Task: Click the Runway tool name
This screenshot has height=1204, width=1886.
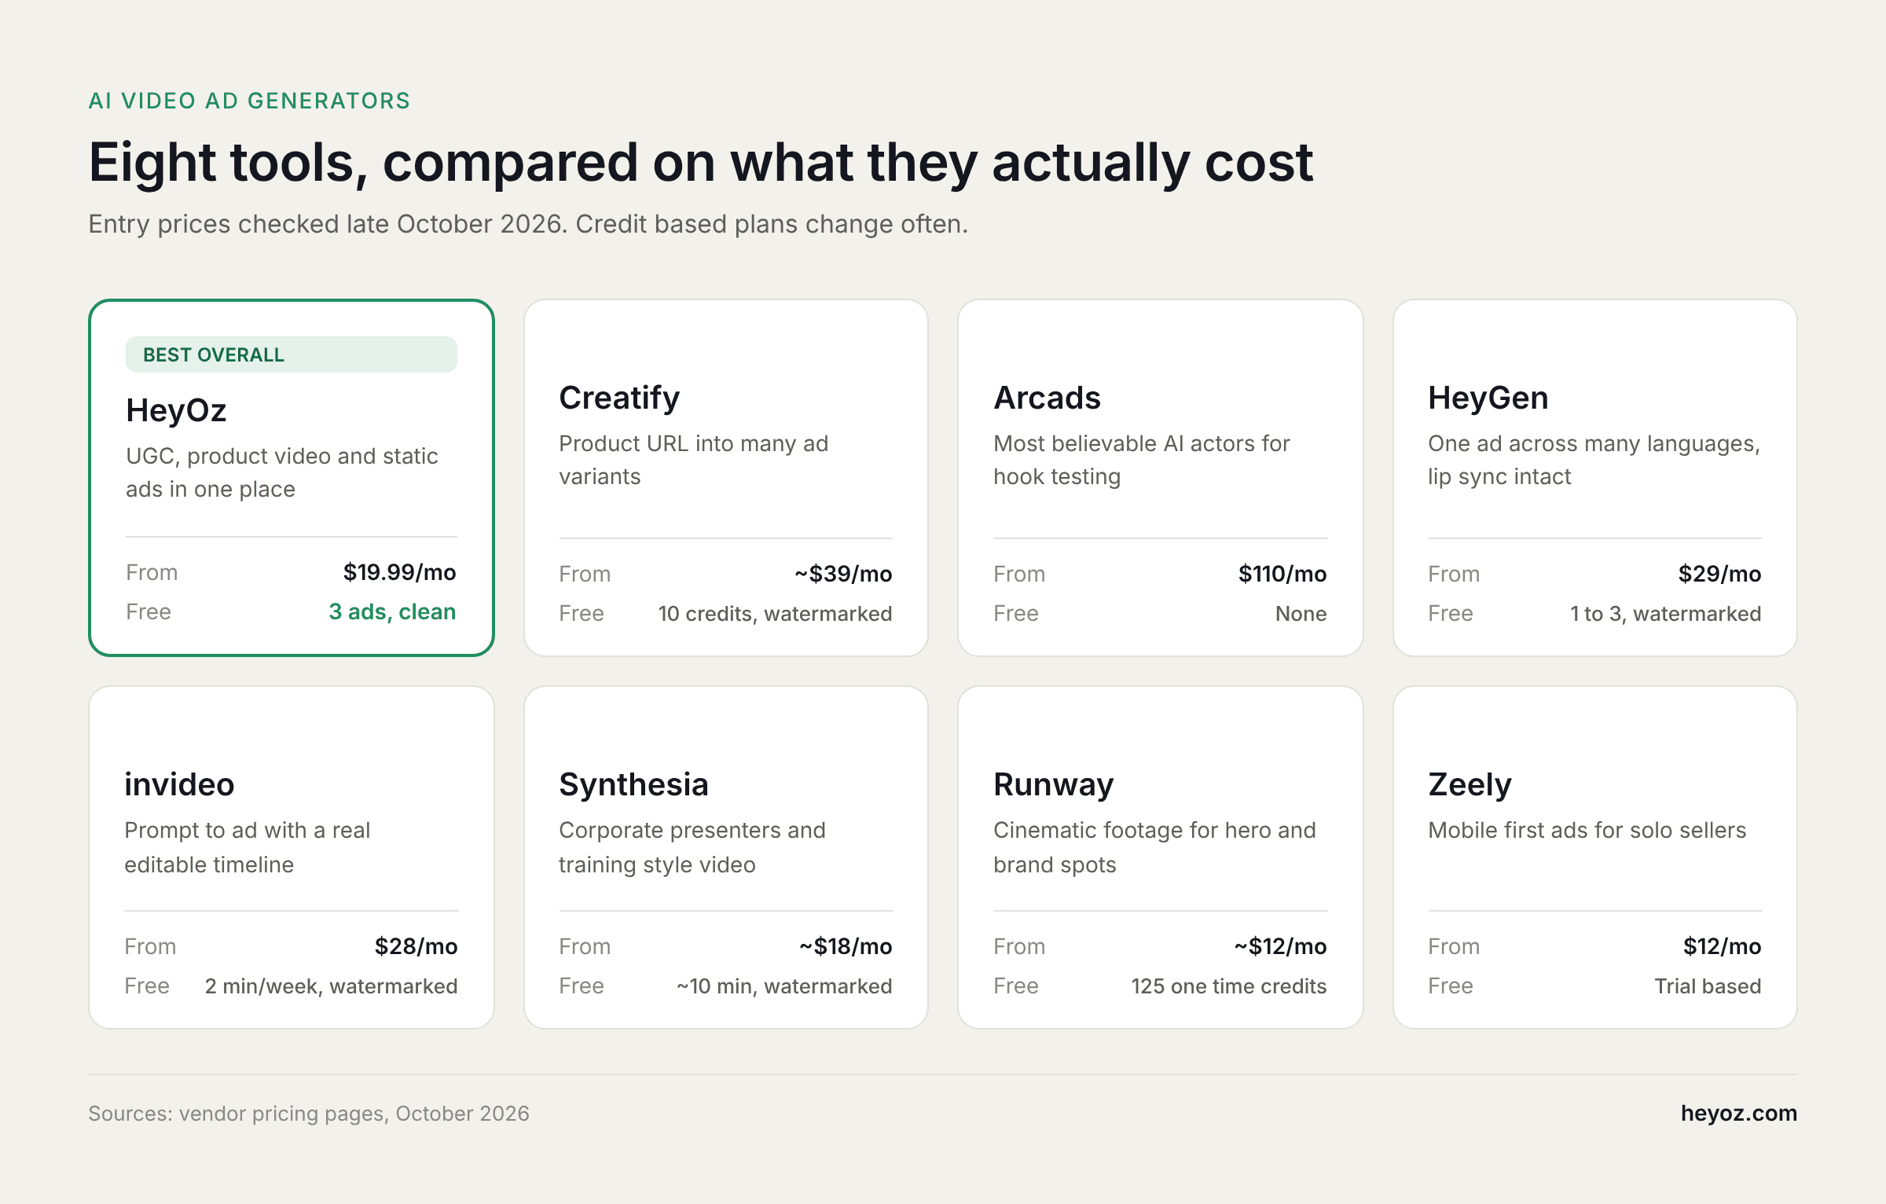Action: coord(1053,784)
